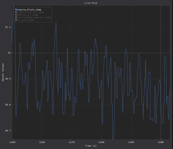
Task: Click the "Live Plot" title
Action: pos(91,3)
